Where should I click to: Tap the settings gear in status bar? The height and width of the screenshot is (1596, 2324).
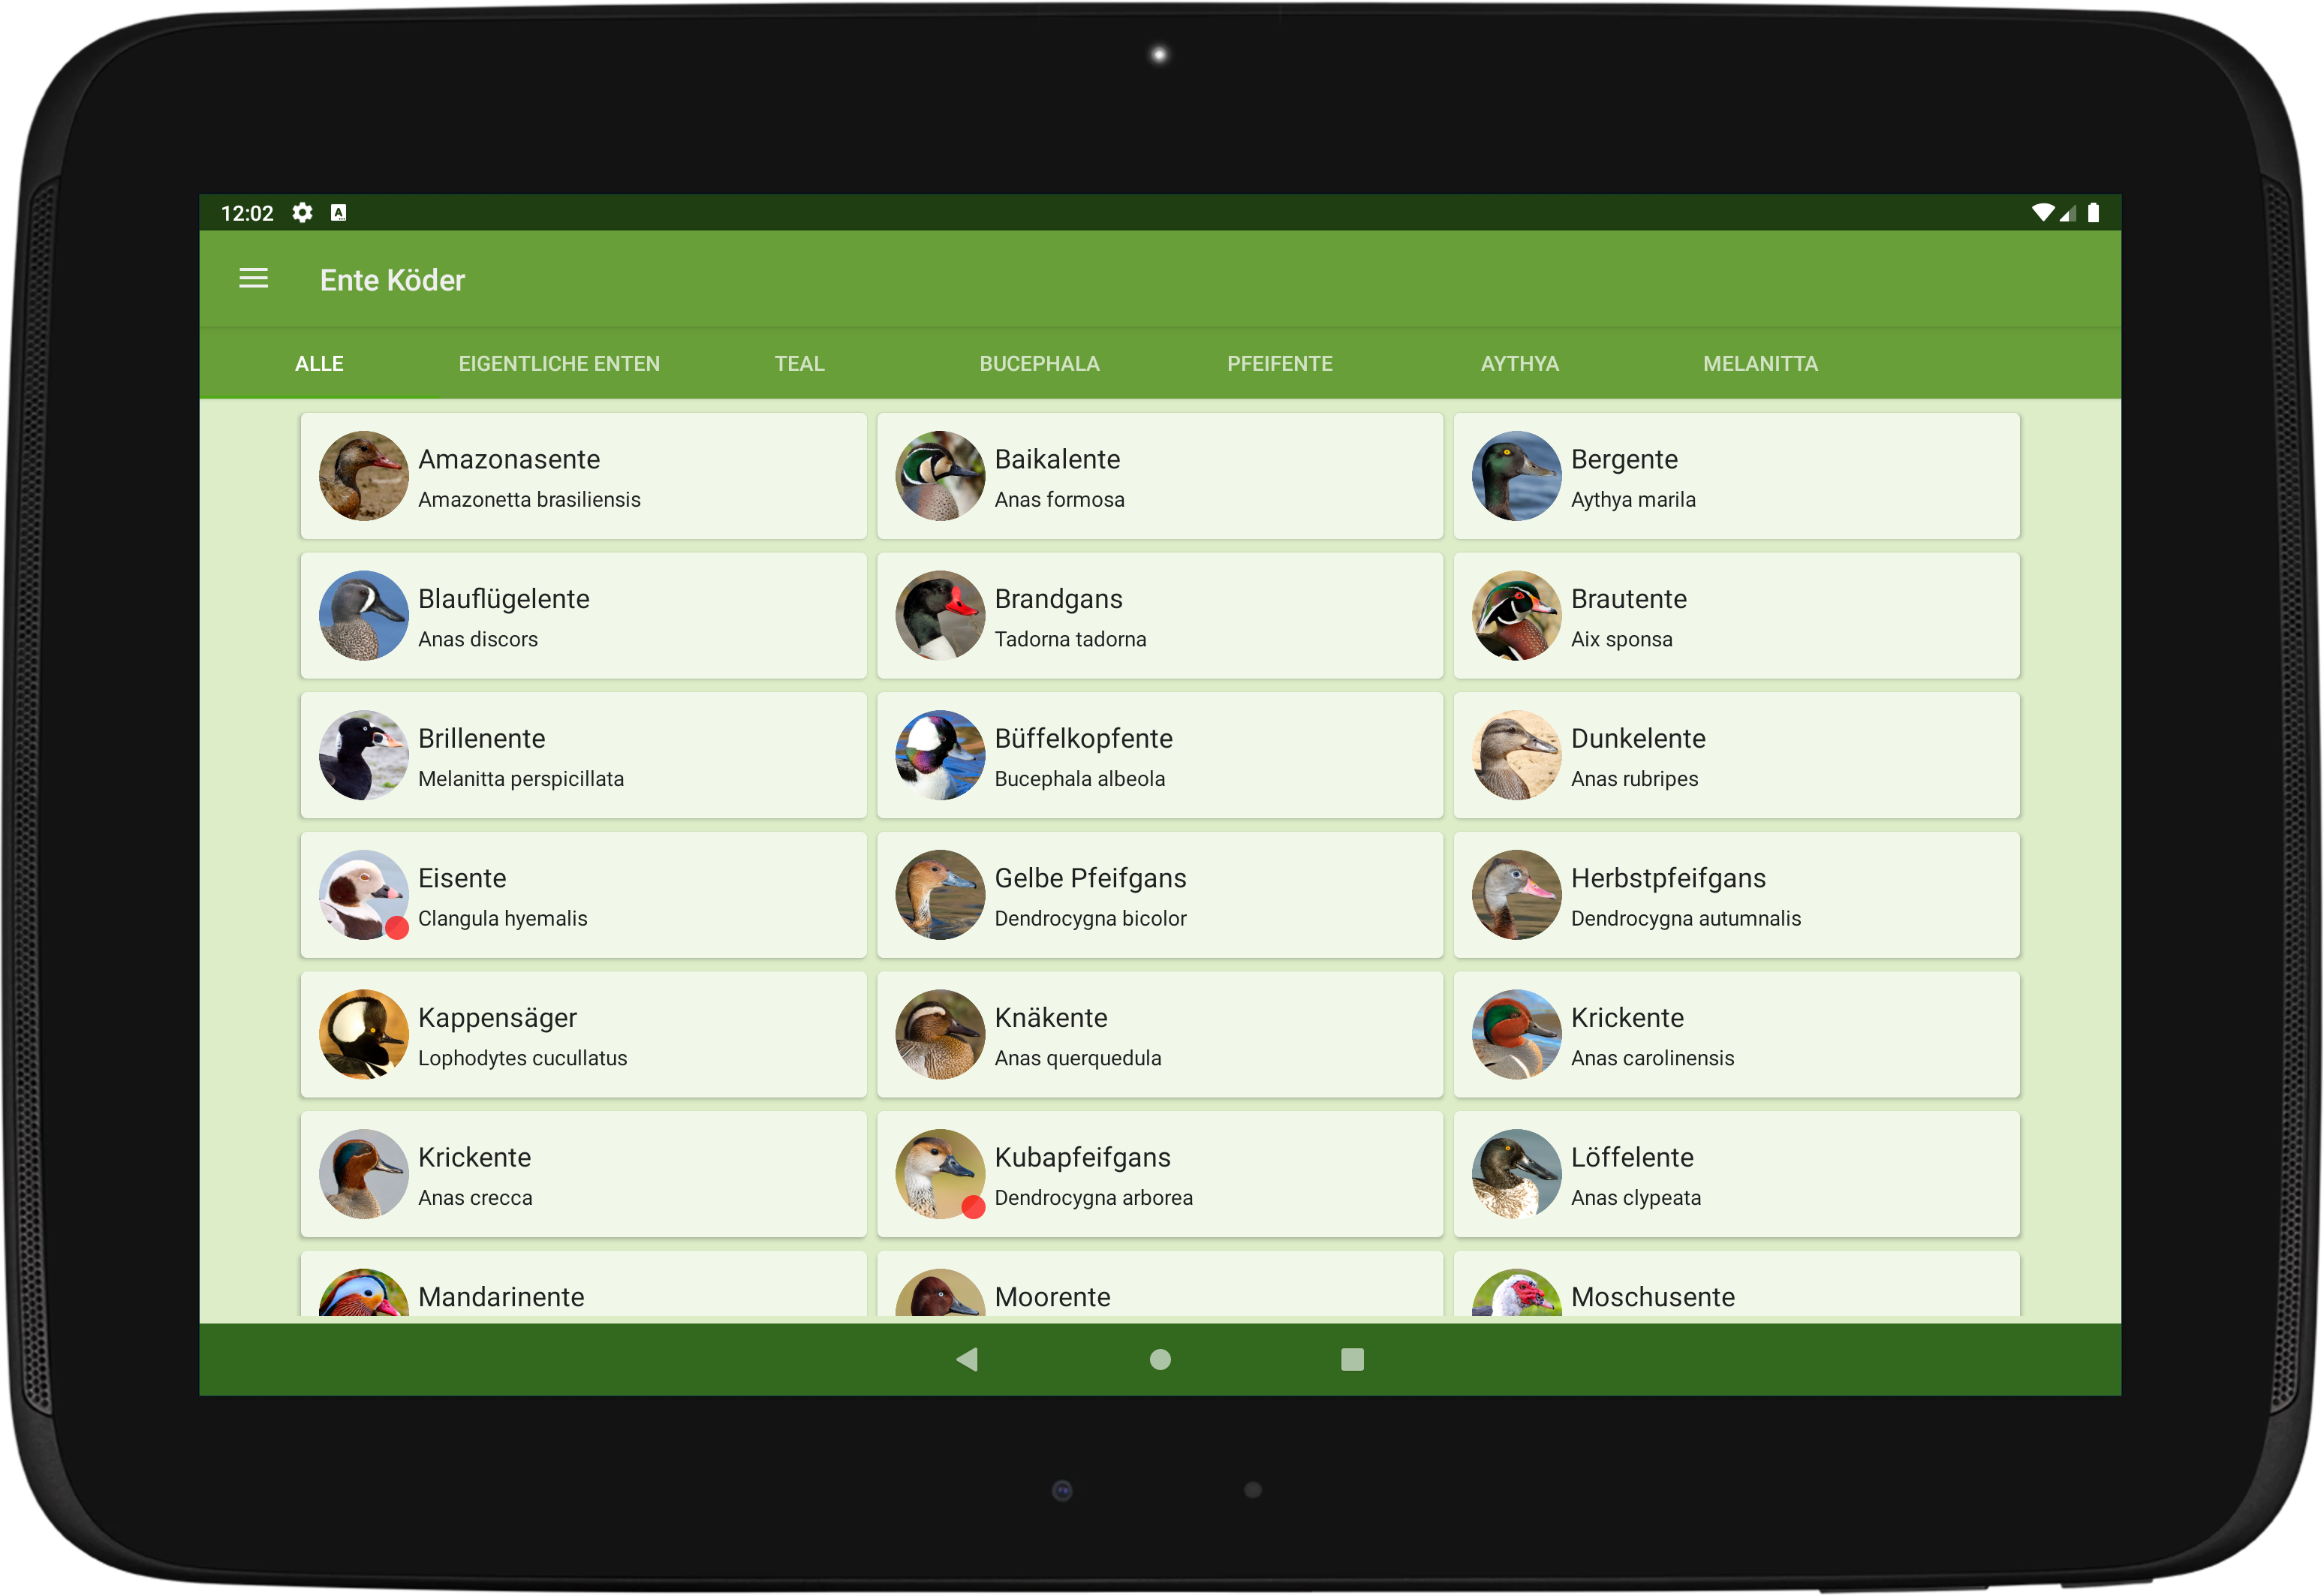(x=303, y=213)
